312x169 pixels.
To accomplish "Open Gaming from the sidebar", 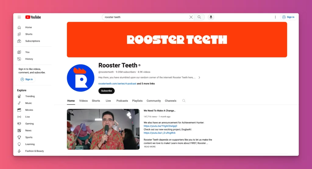I will 29,124.
